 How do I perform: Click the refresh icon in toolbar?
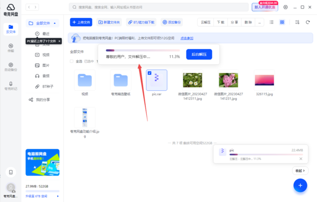pos(307,22)
